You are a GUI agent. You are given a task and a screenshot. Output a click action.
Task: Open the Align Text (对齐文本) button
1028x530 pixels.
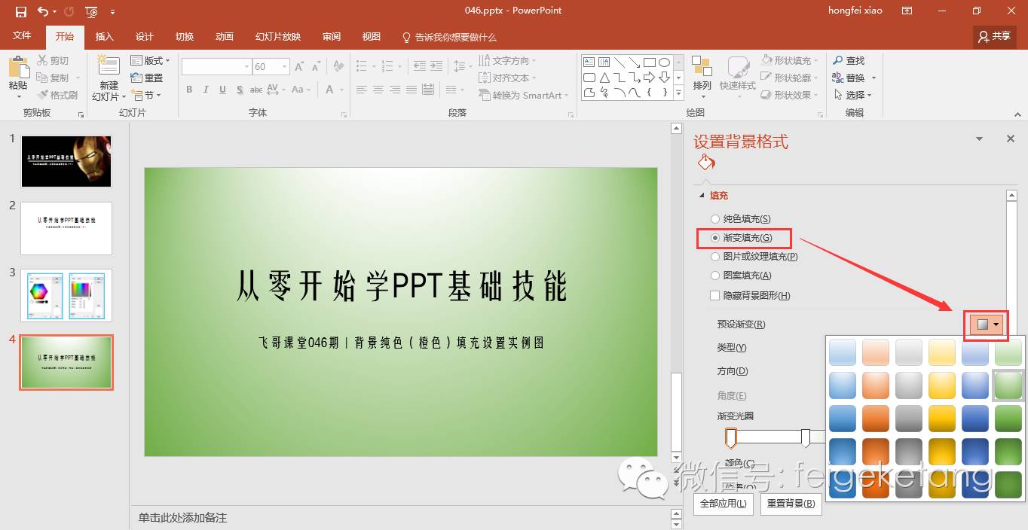tap(508, 78)
